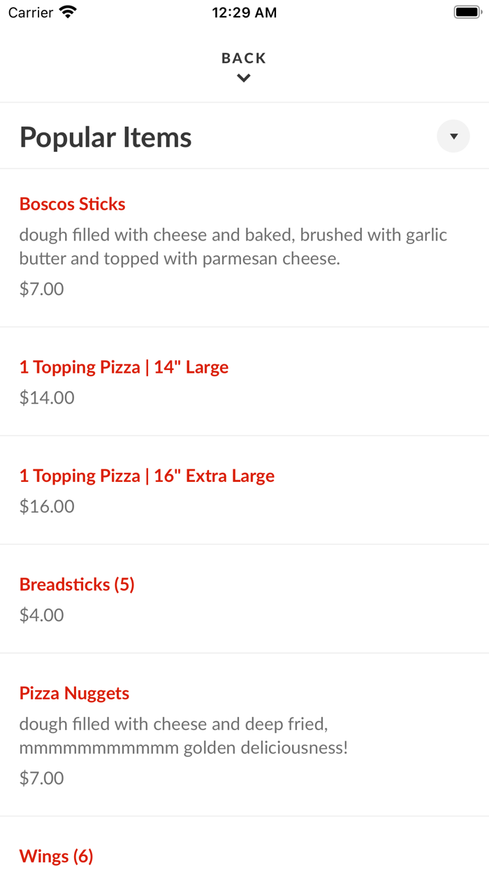Open the Boscos Sticks item
The image size is (489, 870).
coord(72,204)
